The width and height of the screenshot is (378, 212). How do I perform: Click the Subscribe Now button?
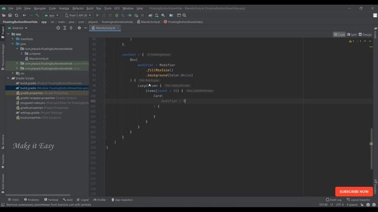[354, 191]
